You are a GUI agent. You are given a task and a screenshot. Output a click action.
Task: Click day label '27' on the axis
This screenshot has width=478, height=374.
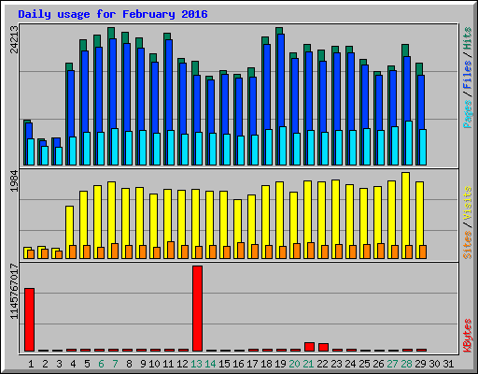click(392, 364)
